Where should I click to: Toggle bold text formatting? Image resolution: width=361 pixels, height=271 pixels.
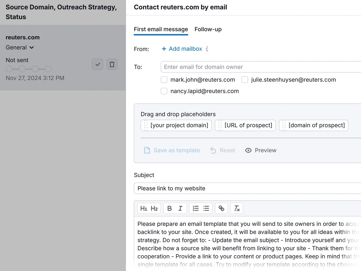coord(169,208)
